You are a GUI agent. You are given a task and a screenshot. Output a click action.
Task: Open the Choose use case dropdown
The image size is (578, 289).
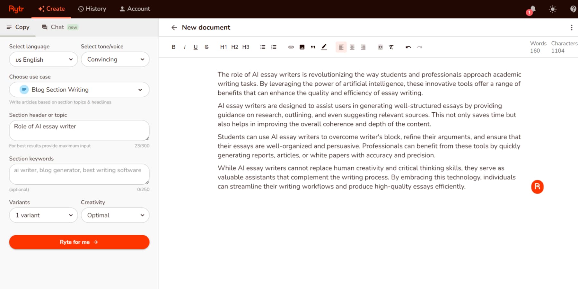(79, 90)
